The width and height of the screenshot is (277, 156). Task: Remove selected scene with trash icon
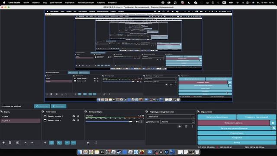10,143
